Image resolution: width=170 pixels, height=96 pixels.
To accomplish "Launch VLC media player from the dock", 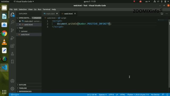I will click(x=4, y=42).
